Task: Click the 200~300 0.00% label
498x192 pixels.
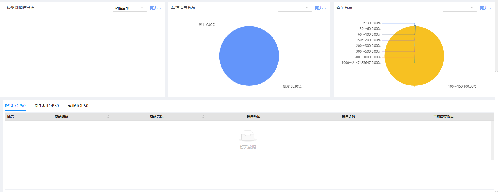Action: (369, 46)
